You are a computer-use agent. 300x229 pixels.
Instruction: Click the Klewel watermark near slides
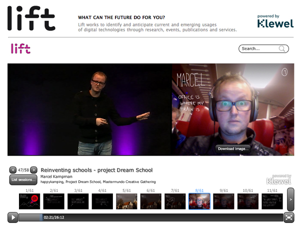click(x=279, y=179)
